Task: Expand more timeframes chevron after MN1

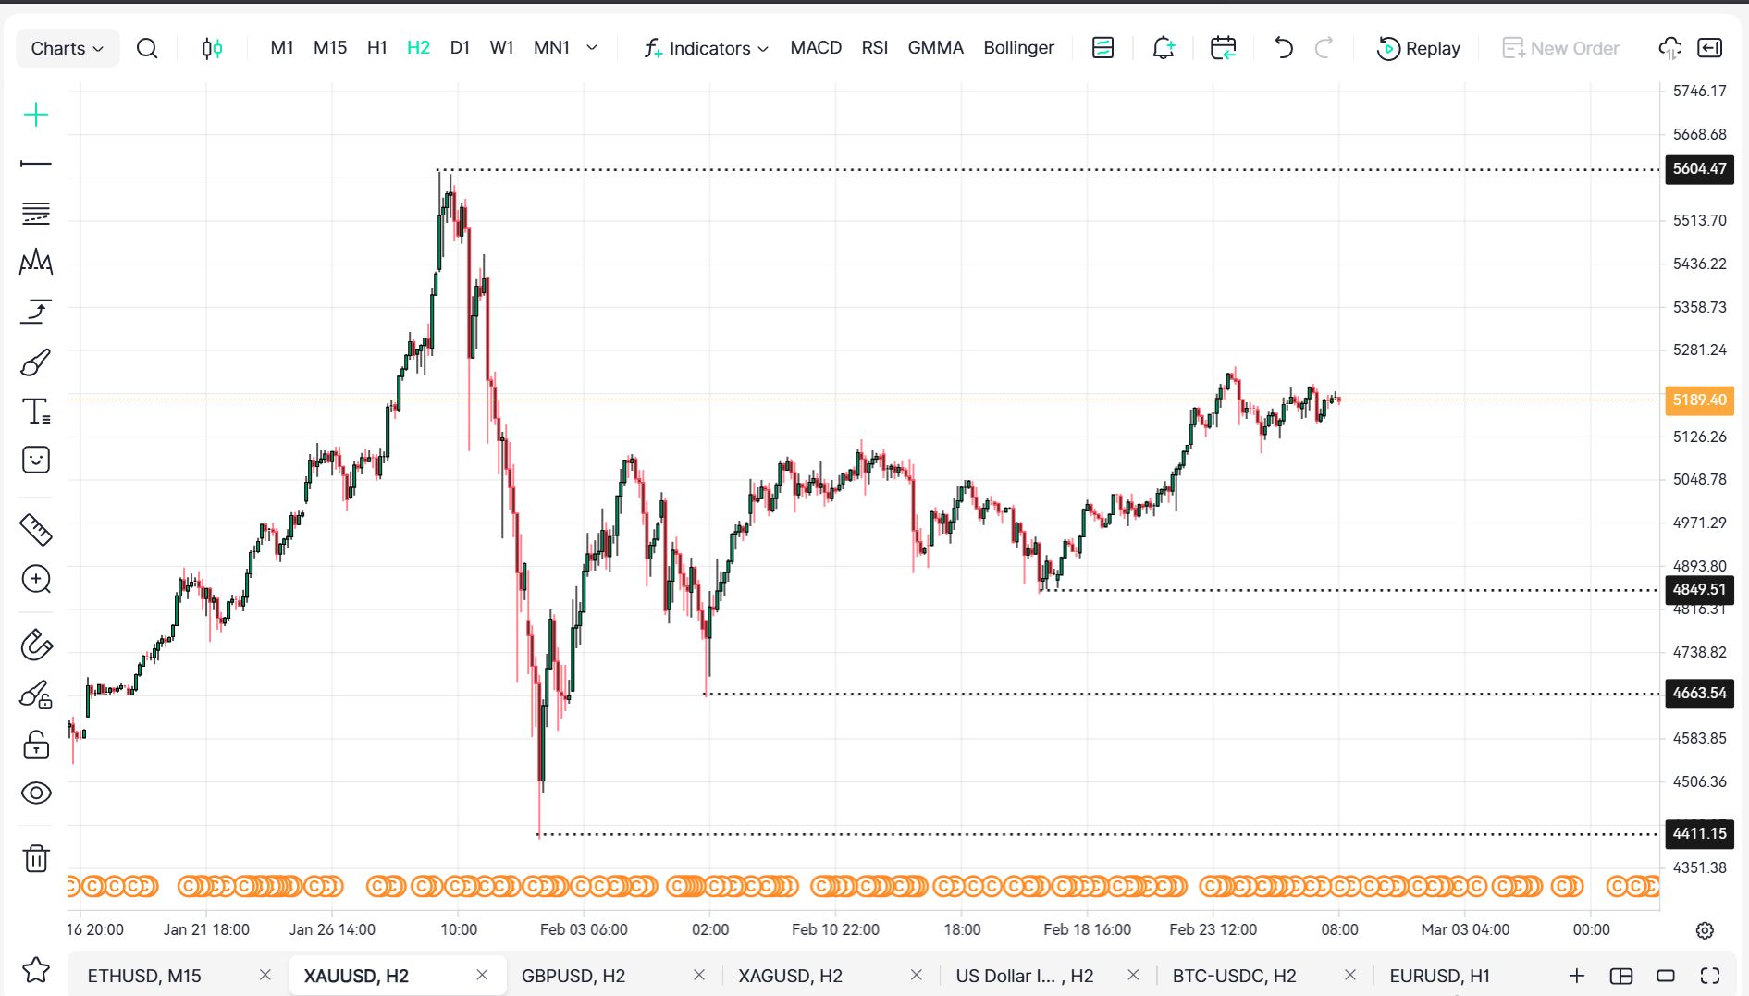Action: (x=592, y=48)
